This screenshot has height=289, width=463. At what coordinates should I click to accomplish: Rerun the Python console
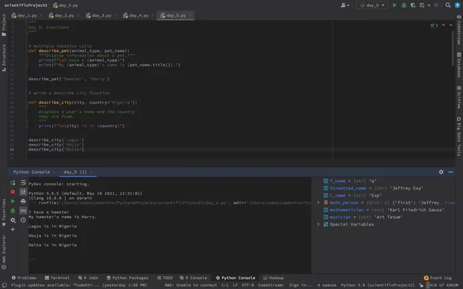(13, 183)
